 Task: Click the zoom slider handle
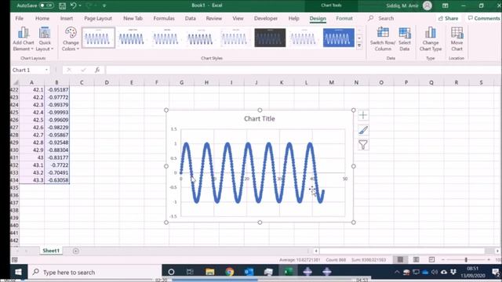(466, 259)
